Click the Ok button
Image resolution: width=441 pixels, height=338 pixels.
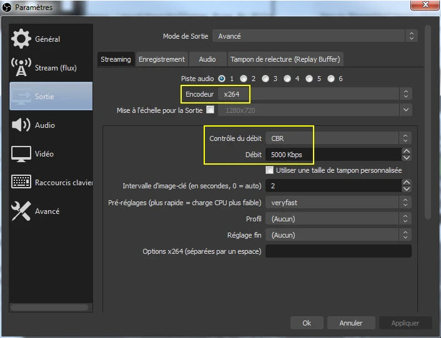click(x=307, y=323)
